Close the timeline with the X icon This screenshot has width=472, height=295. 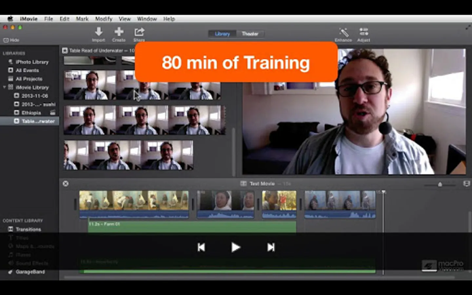(66, 184)
